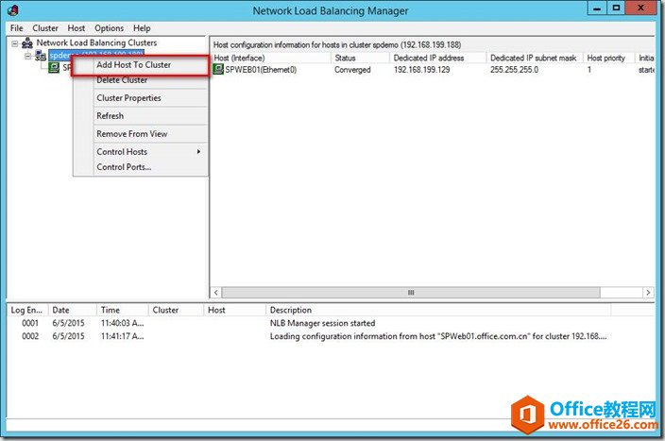Choose Remove From View

coord(132,133)
